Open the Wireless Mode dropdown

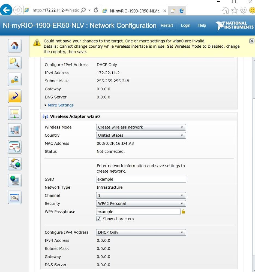pos(141,127)
